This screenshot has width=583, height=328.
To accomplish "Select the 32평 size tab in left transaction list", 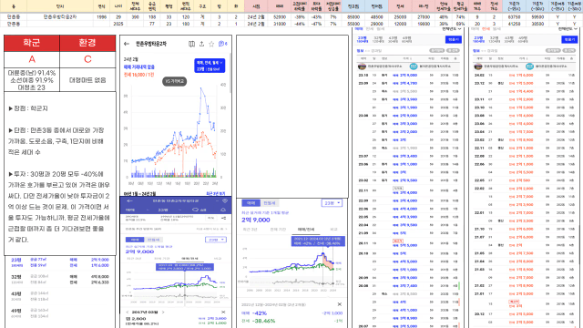I will 378,39.
